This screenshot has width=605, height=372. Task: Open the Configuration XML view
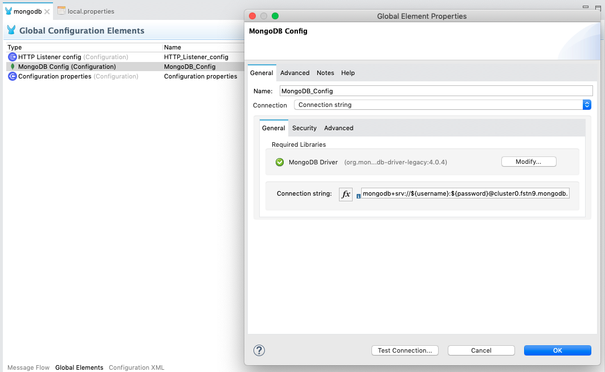click(x=137, y=367)
